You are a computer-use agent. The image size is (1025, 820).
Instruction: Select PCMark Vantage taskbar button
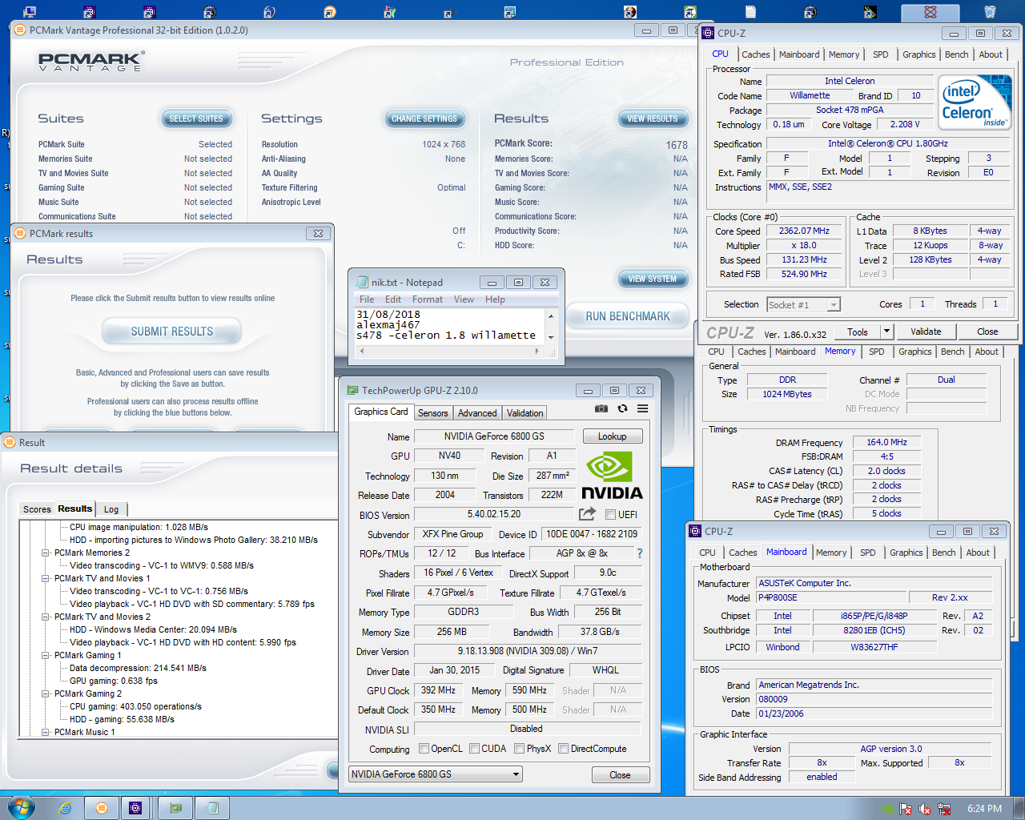pos(102,808)
